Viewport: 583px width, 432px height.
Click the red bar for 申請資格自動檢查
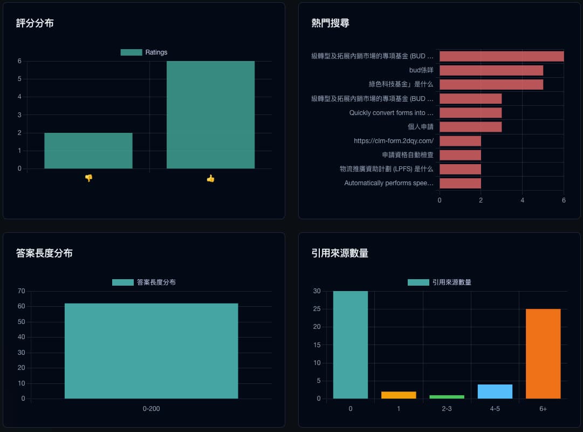[x=460, y=155]
